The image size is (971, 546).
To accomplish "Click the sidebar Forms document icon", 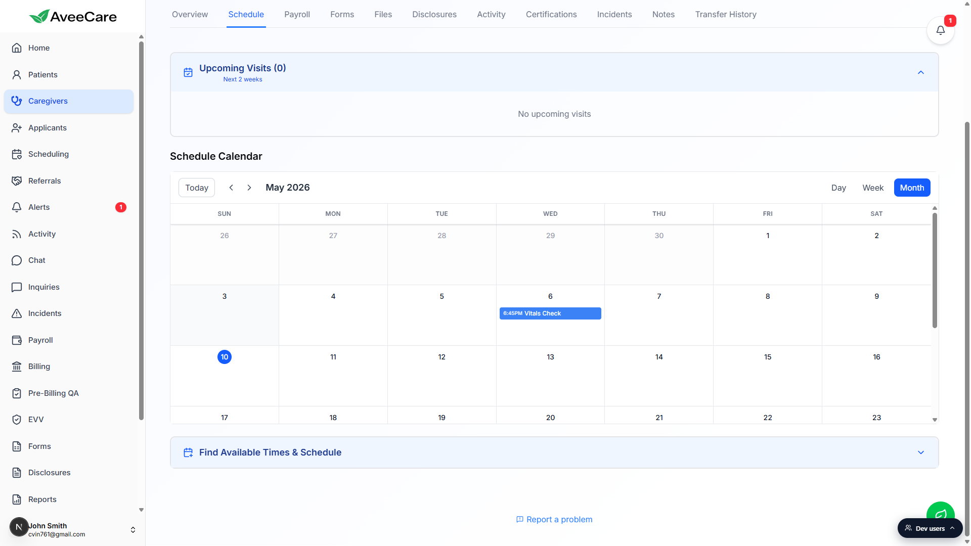I will click(x=17, y=446).
